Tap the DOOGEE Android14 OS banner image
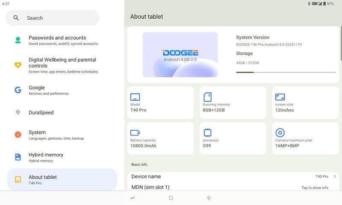This screenshot has width=342, height=205. coord(180,55)
